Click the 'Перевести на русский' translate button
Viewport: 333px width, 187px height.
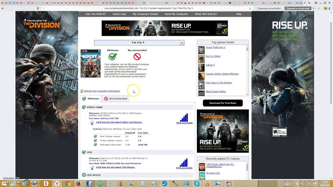[298, 8]
